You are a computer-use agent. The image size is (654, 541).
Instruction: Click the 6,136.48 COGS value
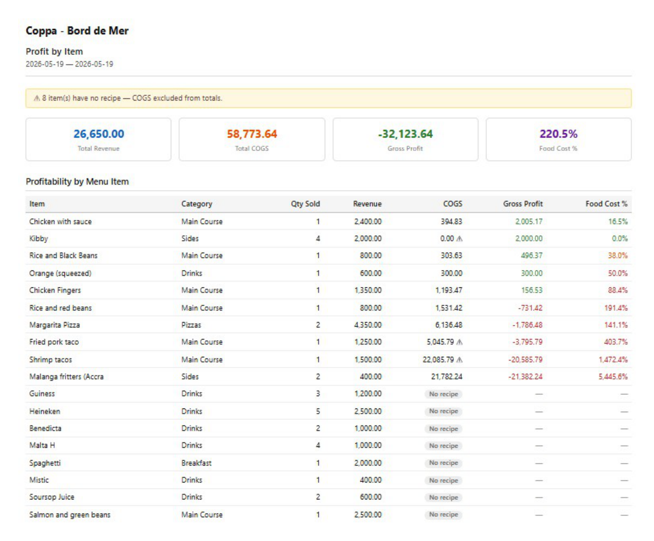coord(448,325)
